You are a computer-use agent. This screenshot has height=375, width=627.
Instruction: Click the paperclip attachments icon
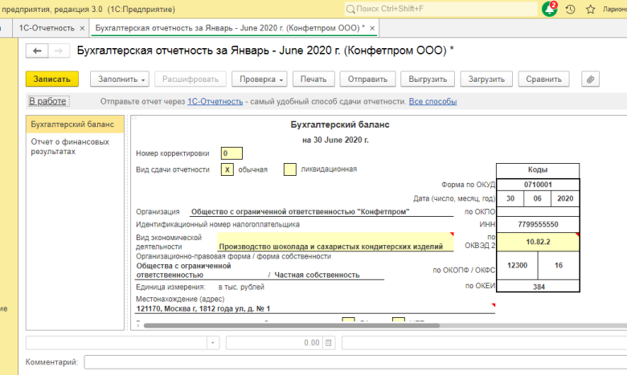tap(590, 79)
